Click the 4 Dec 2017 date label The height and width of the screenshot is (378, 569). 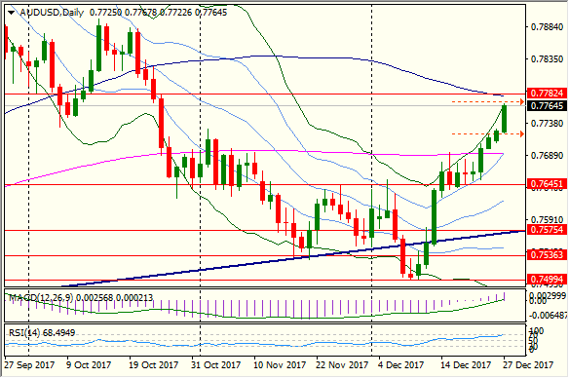[x=401, y=364]
